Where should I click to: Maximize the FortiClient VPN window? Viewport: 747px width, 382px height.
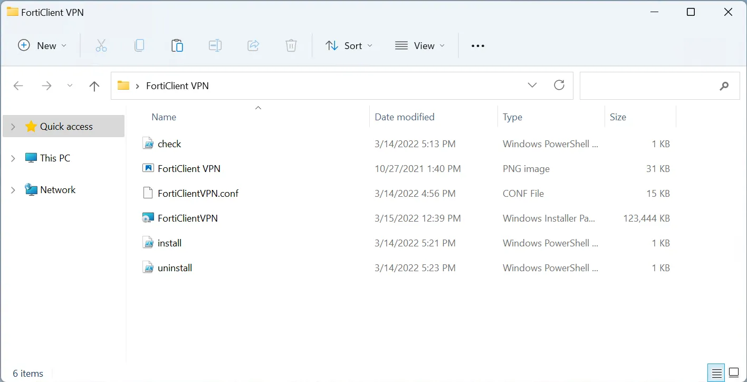coord(691,12)
